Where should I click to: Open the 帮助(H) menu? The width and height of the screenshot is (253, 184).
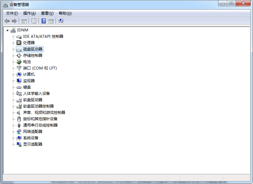pyautogui.click(x=65, y=13)
